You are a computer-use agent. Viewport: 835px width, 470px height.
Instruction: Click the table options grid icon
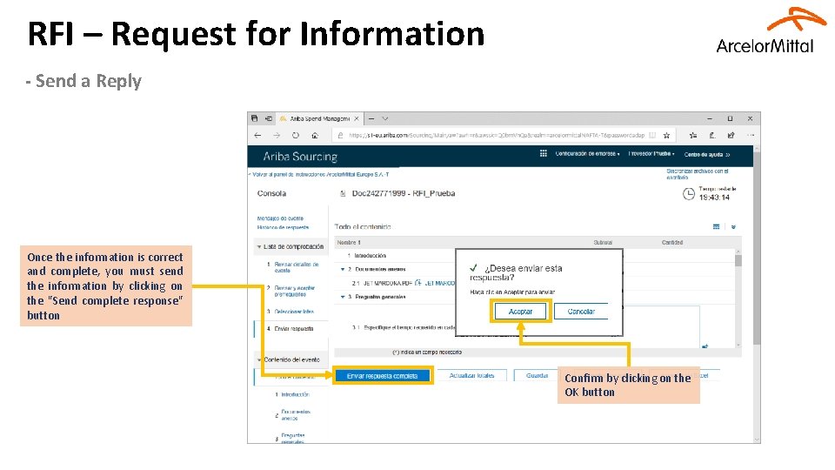coord(716,226)
